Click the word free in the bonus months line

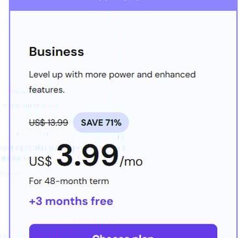pos(102,201)
